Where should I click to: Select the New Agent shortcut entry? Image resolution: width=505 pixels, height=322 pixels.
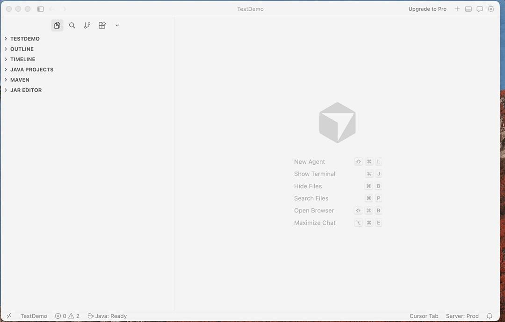click(310, 161)
